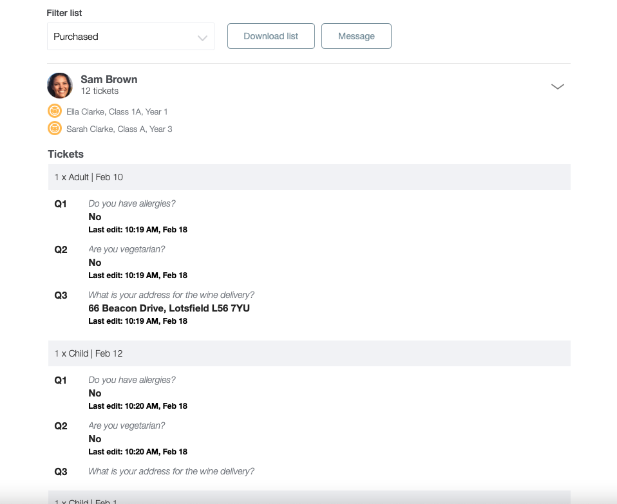Select the Sam Brown name heading
This screenshot has width=617, height=504.
pos(109,79)
